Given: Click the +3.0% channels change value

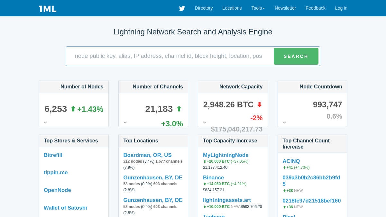Looking at the screenshot, I should 172,124.
